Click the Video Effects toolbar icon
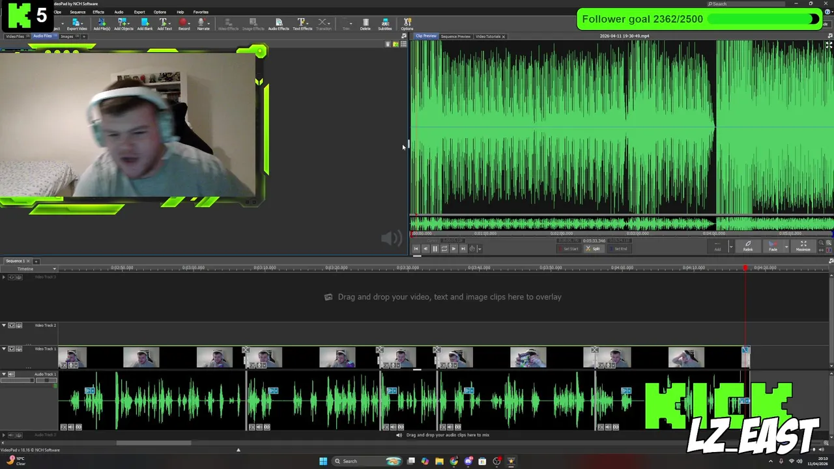The image size is (834, 469). coord(228,25)
